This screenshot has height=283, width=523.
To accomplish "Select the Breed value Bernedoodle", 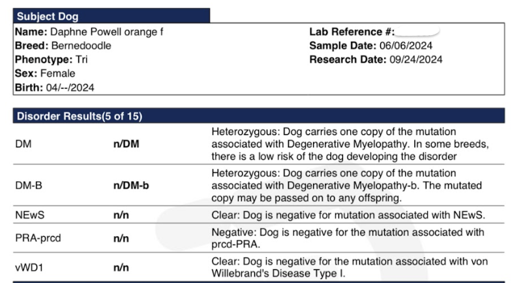I will pyautogui.click(x=81, y=46).
